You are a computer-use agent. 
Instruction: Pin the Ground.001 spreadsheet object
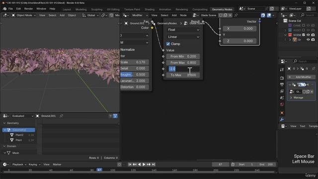point(61,116)
